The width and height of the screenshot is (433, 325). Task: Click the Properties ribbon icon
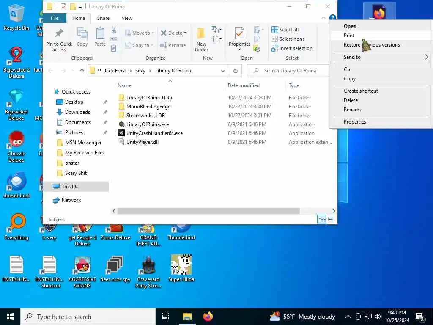239,34
